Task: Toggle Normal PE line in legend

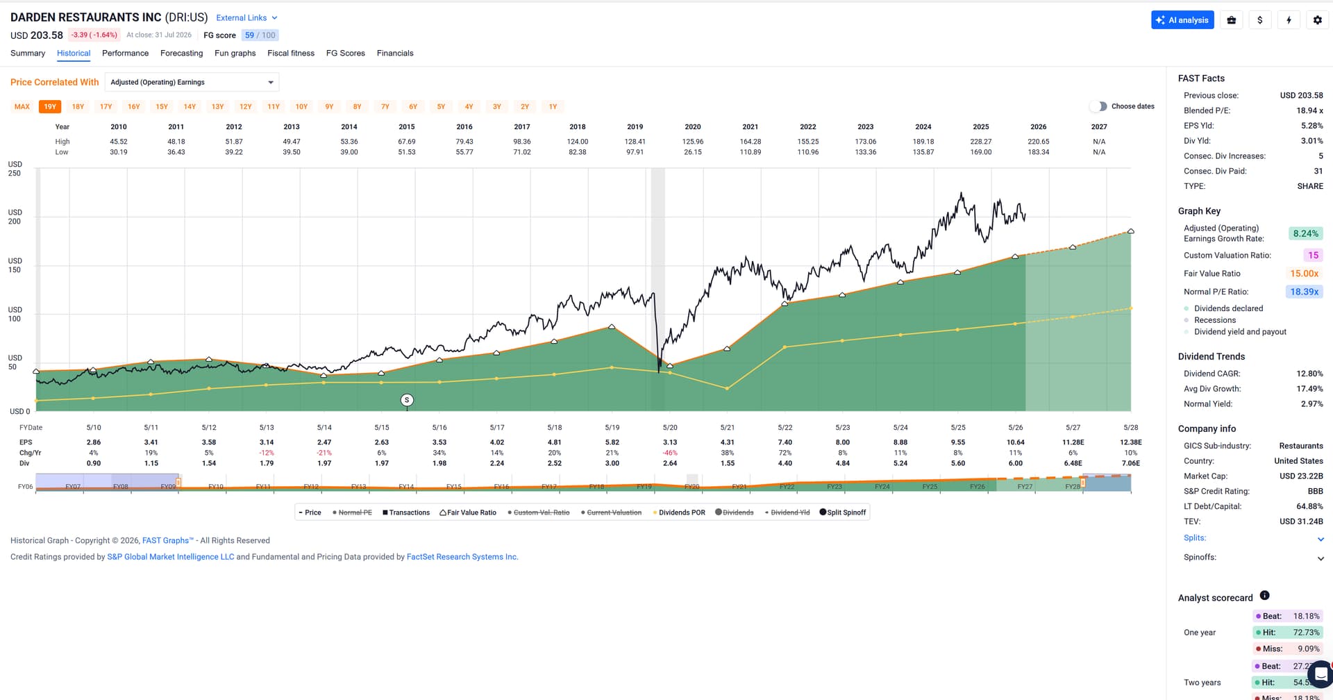Action: click(352, 512)
